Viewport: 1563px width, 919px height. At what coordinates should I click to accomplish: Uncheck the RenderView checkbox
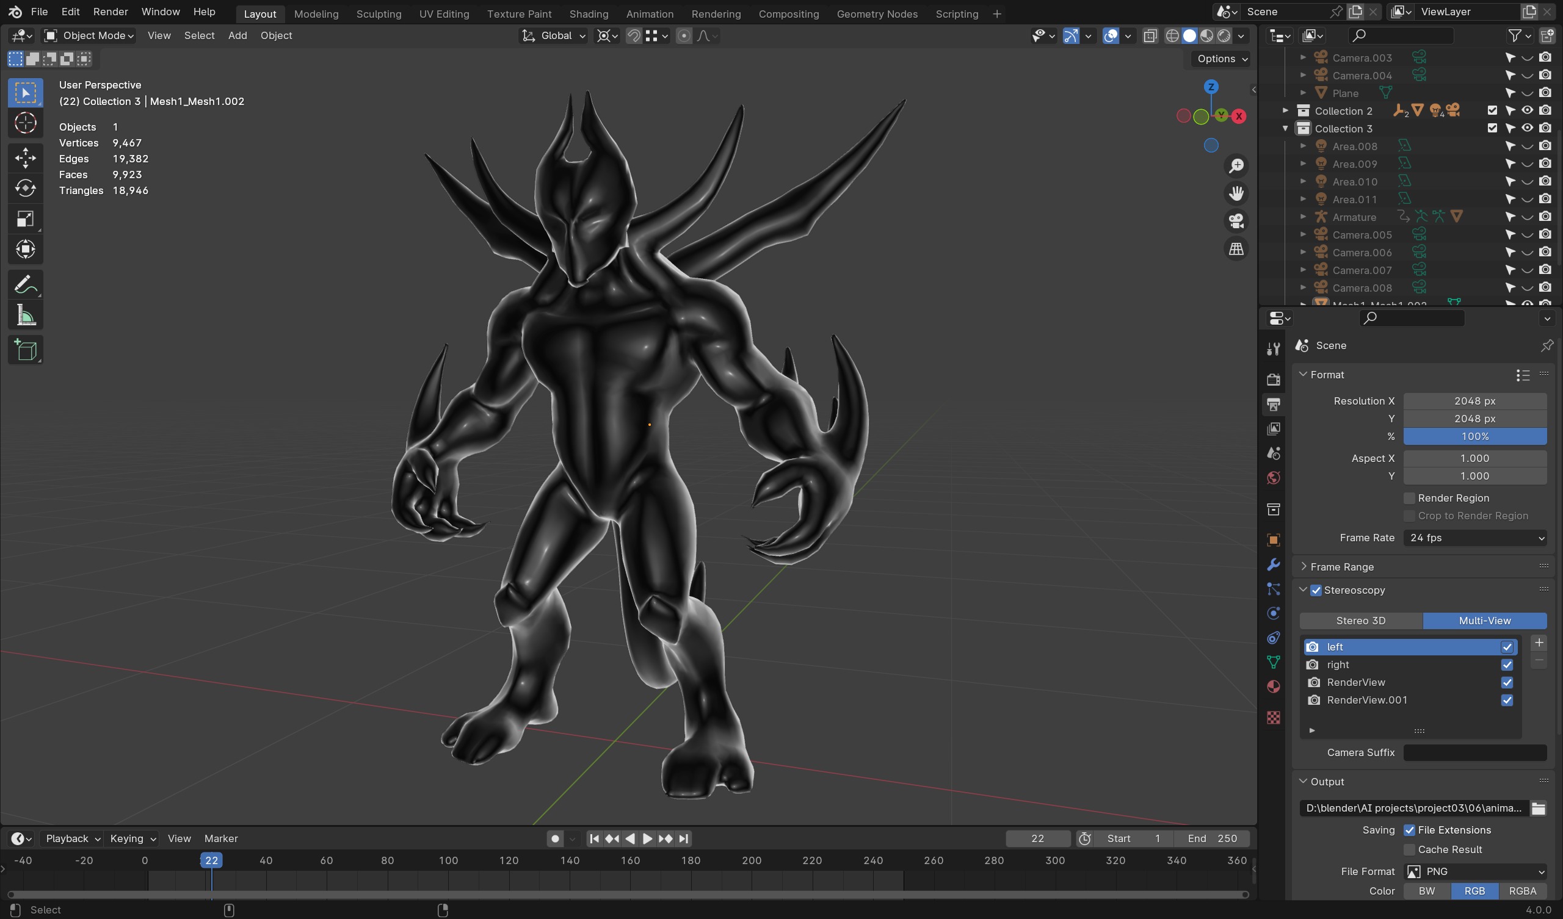[x=1507, y=682]
